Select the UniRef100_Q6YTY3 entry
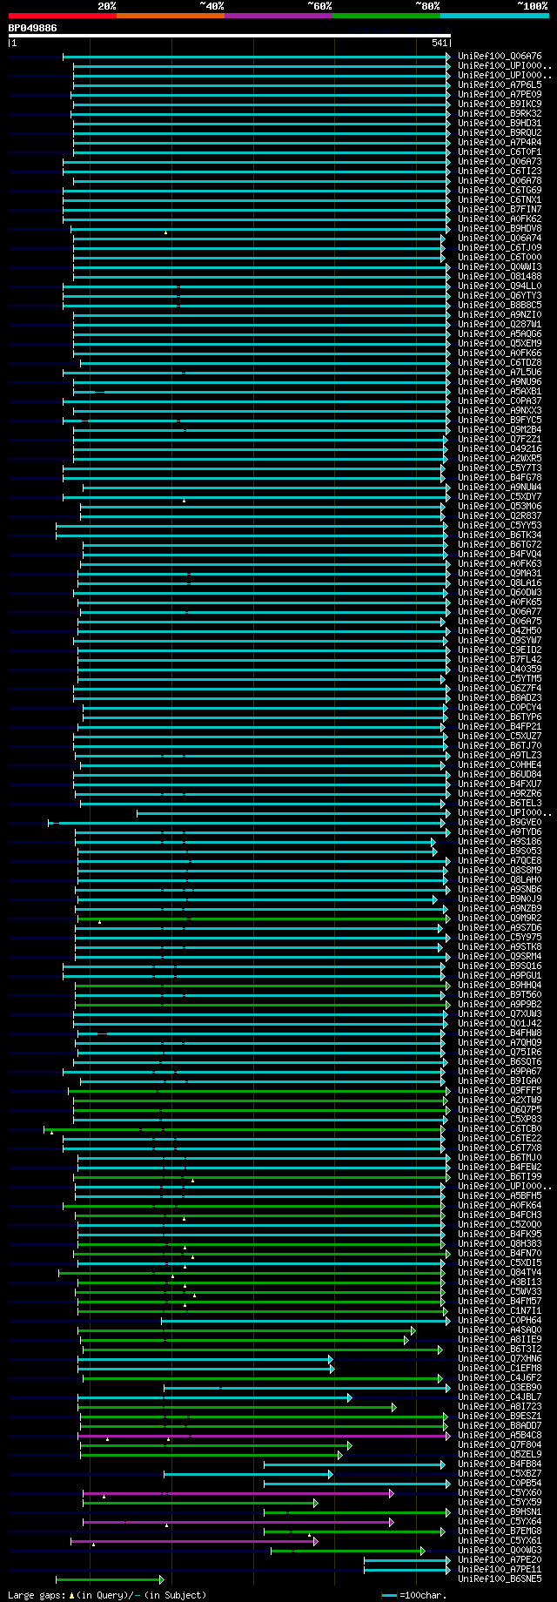 [500, 296]
